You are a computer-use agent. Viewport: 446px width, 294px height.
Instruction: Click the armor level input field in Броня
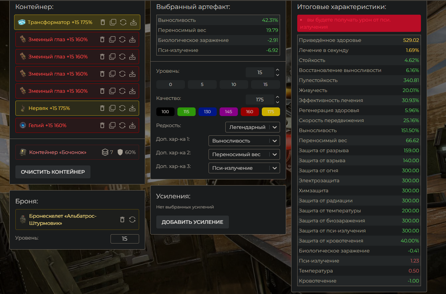click(x=124, y=238)
